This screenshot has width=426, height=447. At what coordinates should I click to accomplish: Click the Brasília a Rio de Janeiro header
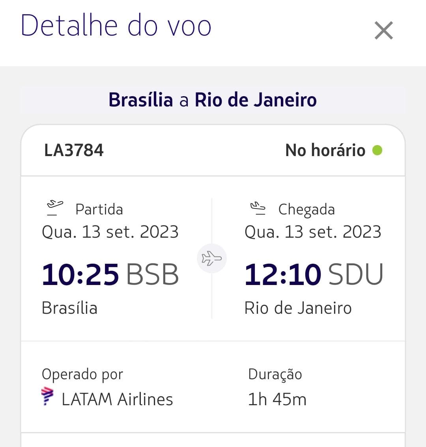pos(213,100)
